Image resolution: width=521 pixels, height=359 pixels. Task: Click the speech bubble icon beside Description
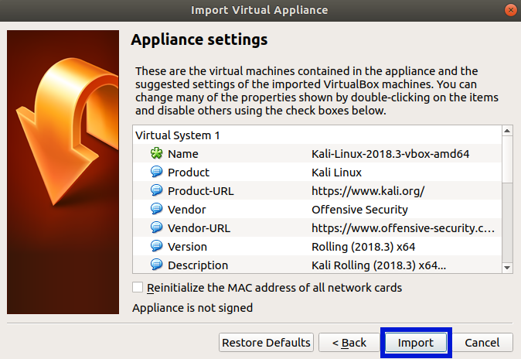156,265
